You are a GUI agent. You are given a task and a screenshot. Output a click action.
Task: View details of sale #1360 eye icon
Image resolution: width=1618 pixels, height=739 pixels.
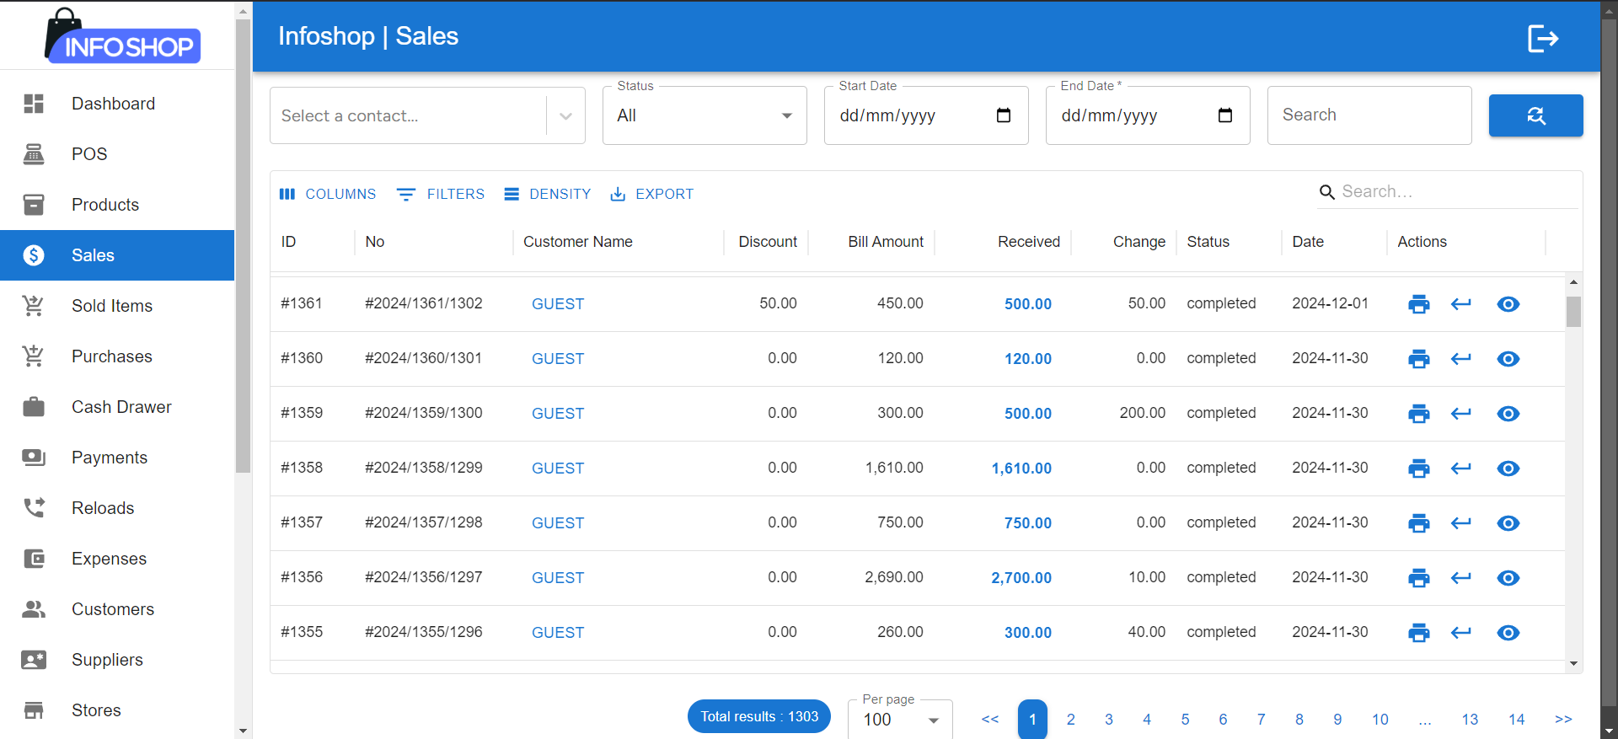[x=1508, y=359]
